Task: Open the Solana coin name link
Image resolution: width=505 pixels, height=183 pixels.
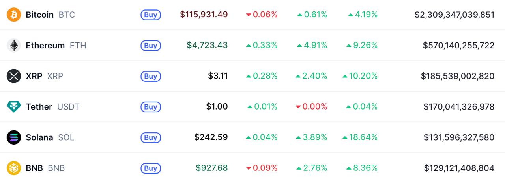Action: point(39,137)
